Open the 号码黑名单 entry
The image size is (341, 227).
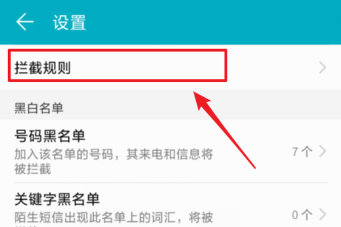pos(170,152)
